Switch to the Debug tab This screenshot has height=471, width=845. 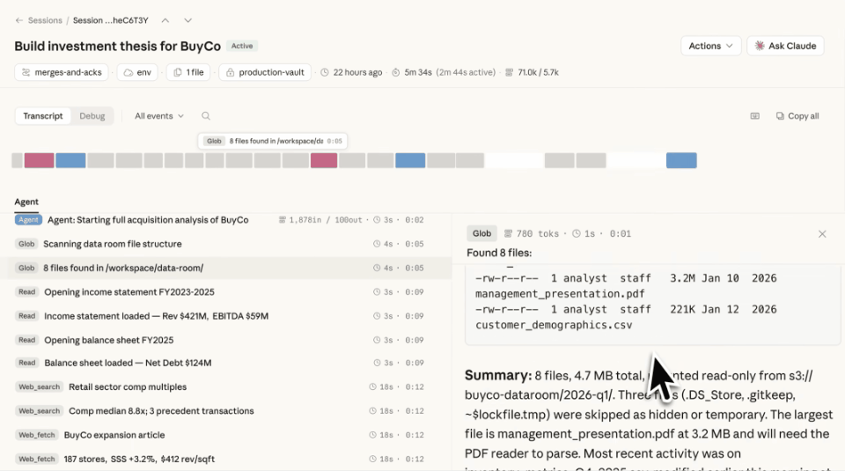click(92, 116)
